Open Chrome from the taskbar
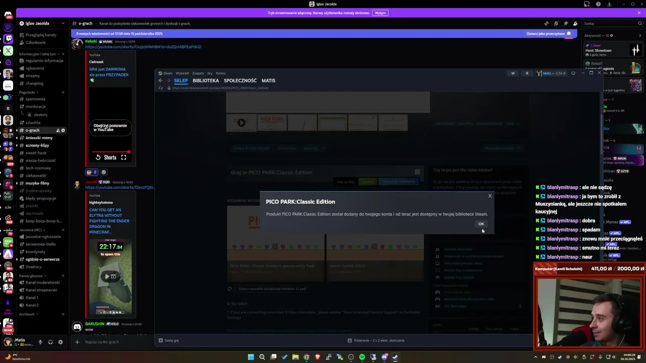Viewport: 646px width, 363px height. [306, 357]
